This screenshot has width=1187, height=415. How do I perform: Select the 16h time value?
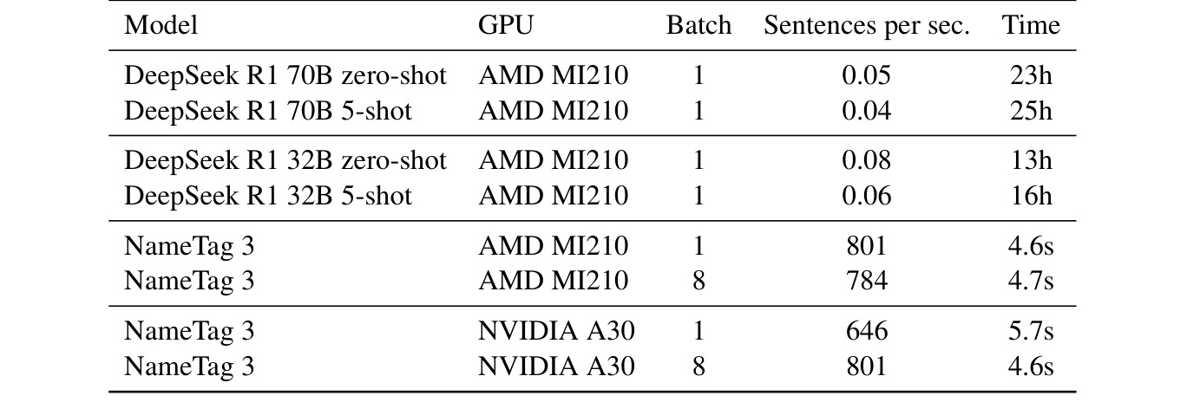tap(1031, 196)
